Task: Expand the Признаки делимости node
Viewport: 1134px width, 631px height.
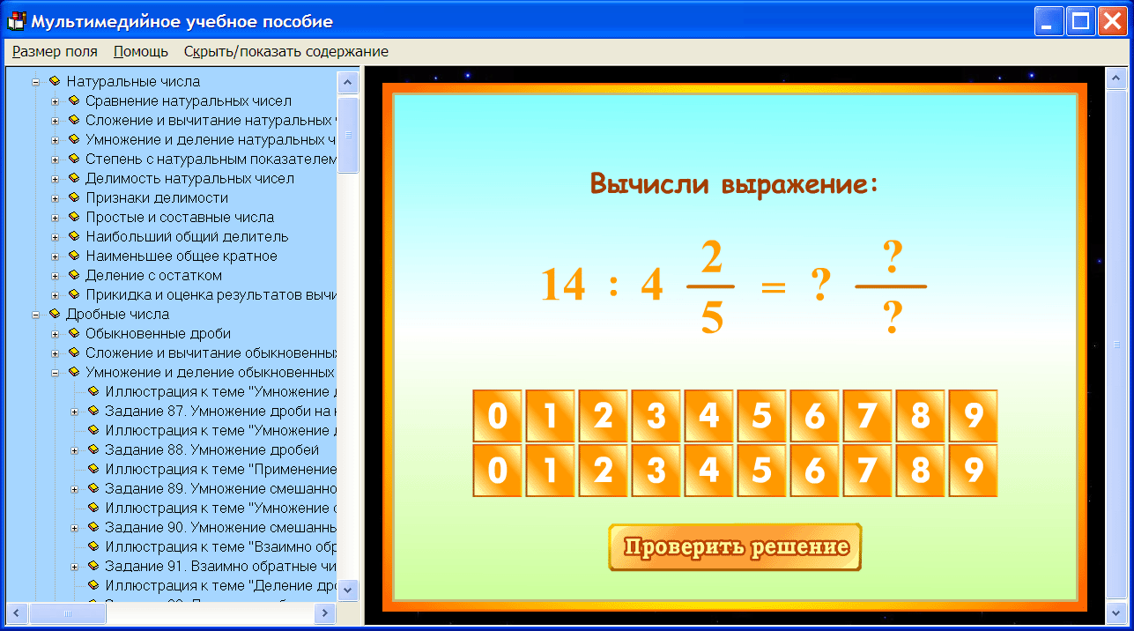Action: (55, 197)
